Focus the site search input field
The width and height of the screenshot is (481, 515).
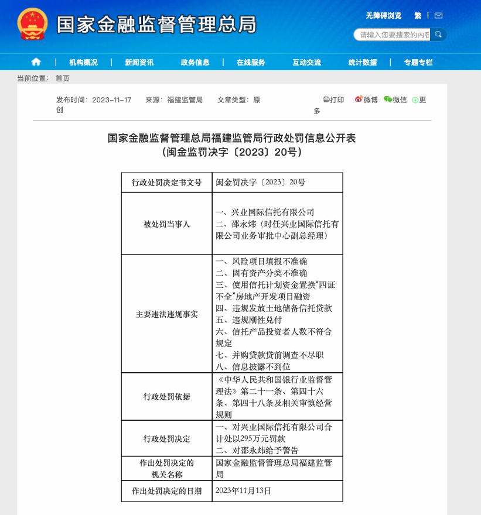coord(392,35)
